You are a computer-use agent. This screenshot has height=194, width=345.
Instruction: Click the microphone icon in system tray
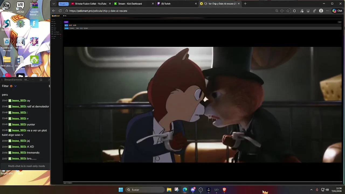coord(317,190)
